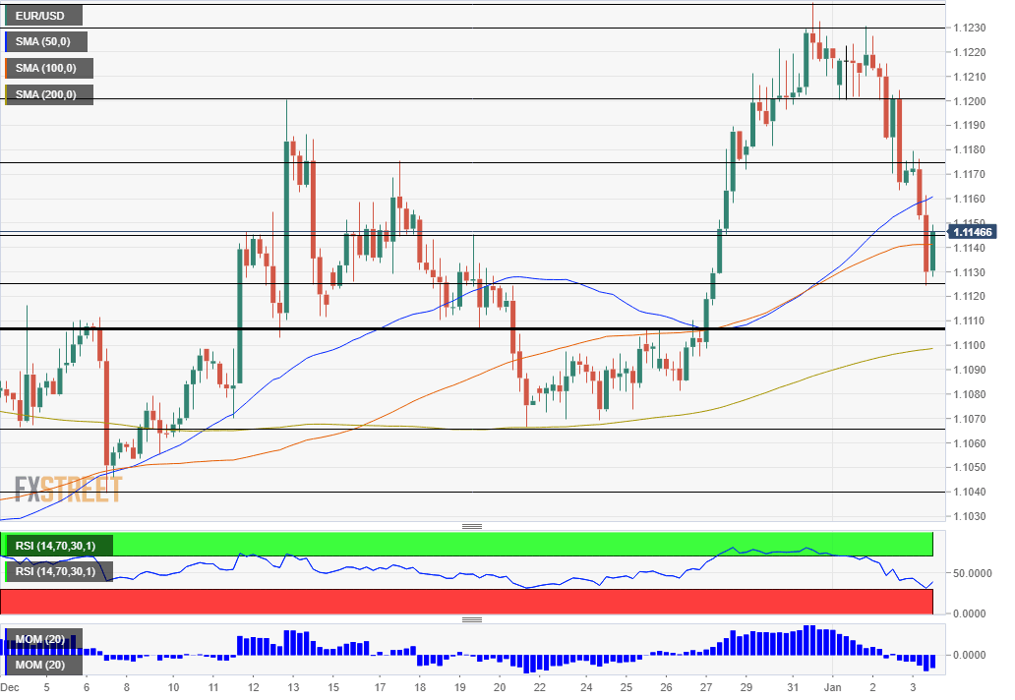Grab the splitter handle above the MOM pane
The width and height of the screenshot is (1015, 700).
pyautogui.click(x=472, y=619)
